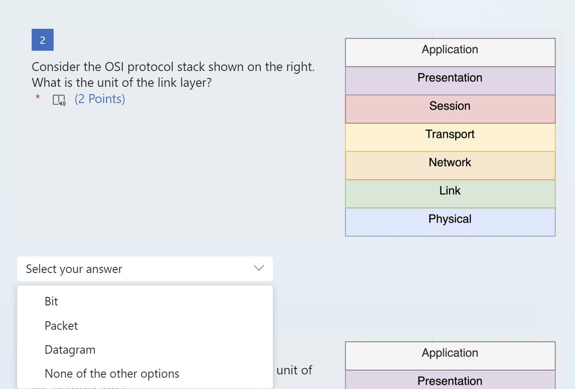
Task: Click the purple Presentation layer in the top diagram
Action: [450, 81]
